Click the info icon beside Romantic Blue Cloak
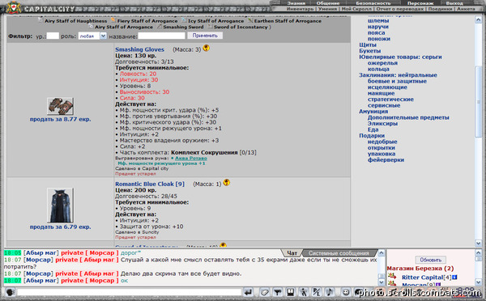Image resolution: width=486 pixels, height=301 pixels. tap(227, 182)
